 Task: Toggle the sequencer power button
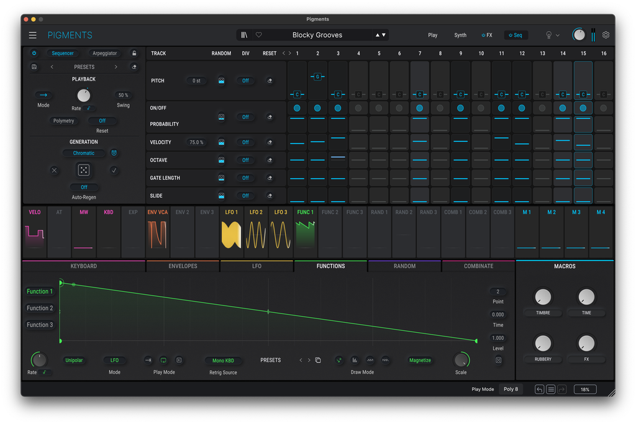pos(34,53)
